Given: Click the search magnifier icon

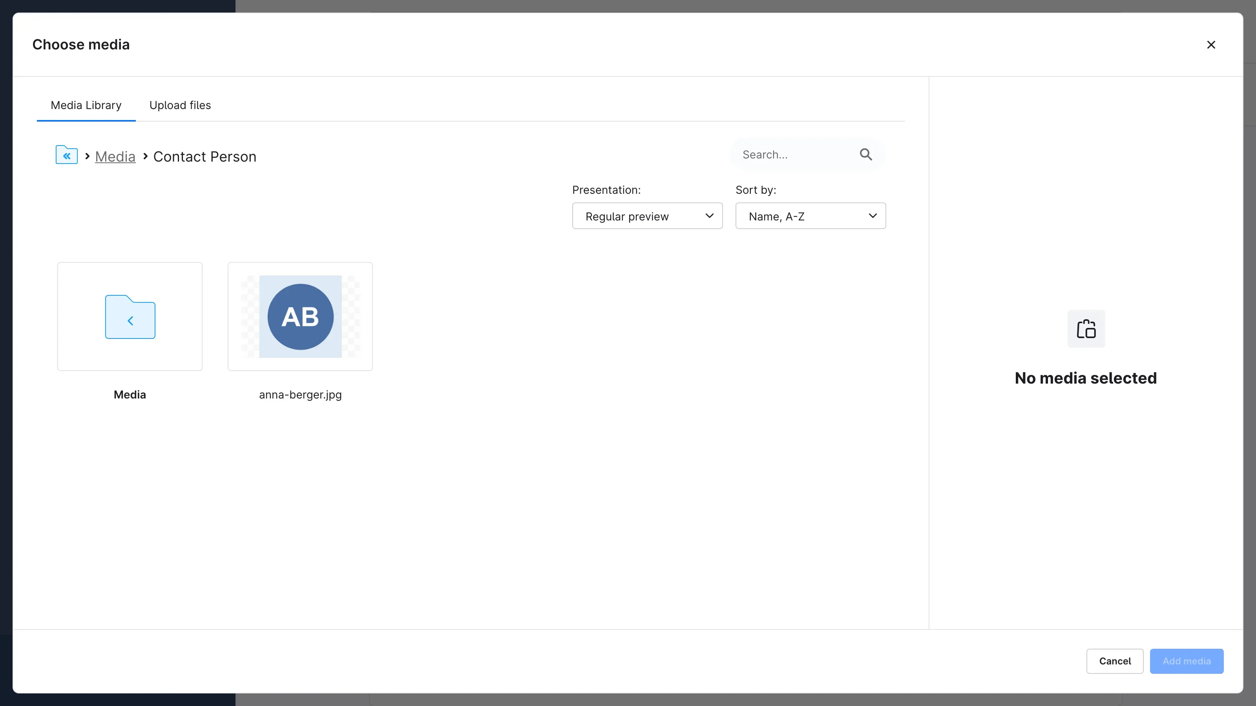Looking at the screenshot, I should 865,155.
